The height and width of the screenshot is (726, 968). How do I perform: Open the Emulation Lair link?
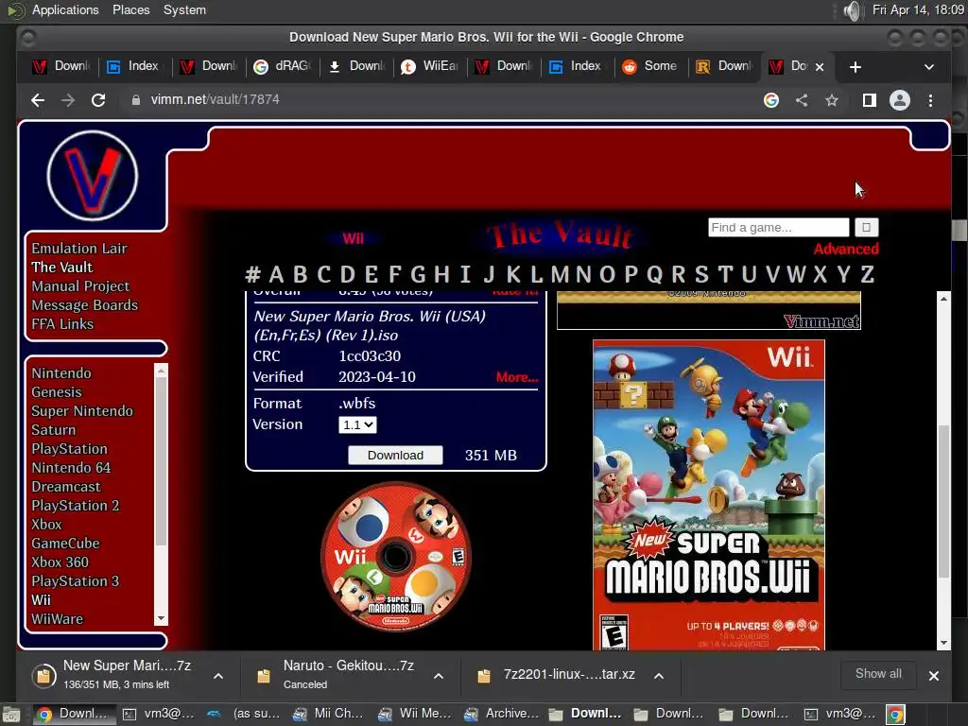79,249
